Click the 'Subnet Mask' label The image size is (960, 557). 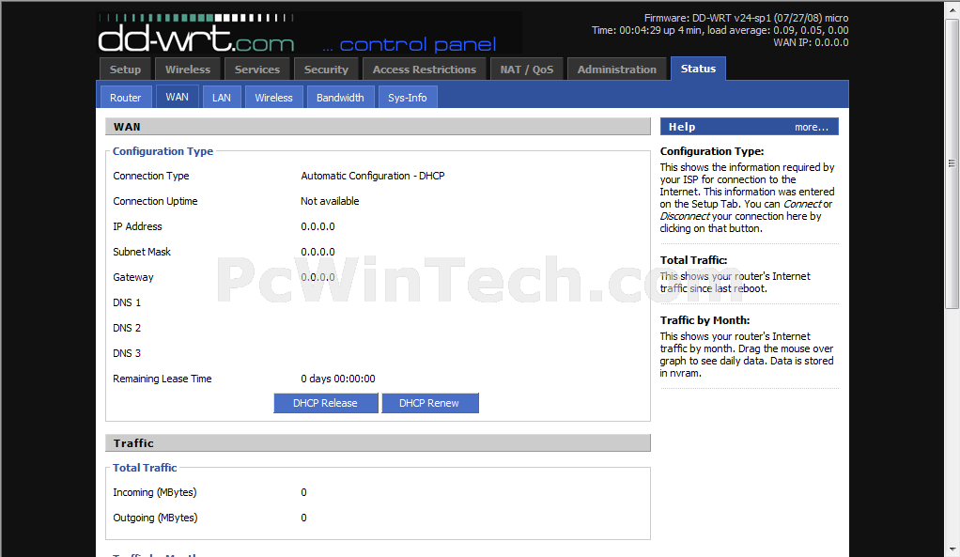[x=142, y=252]
